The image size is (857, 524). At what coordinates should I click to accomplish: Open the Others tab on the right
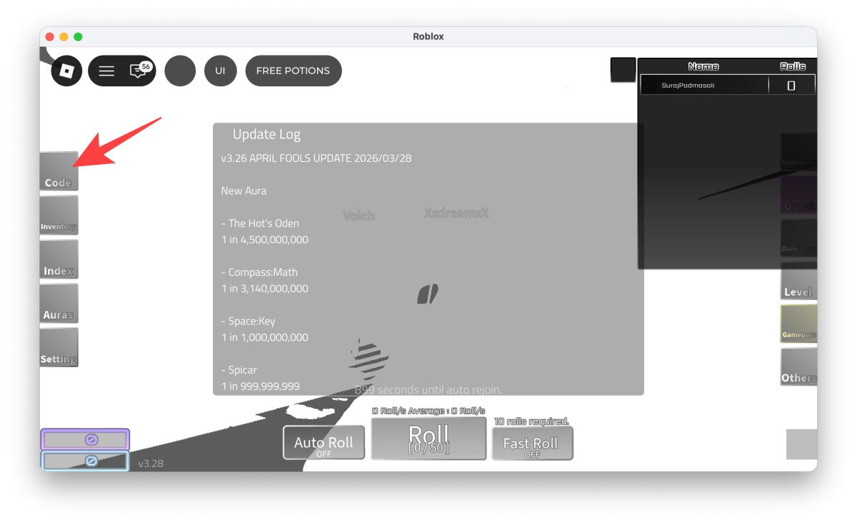click(798, 368)
